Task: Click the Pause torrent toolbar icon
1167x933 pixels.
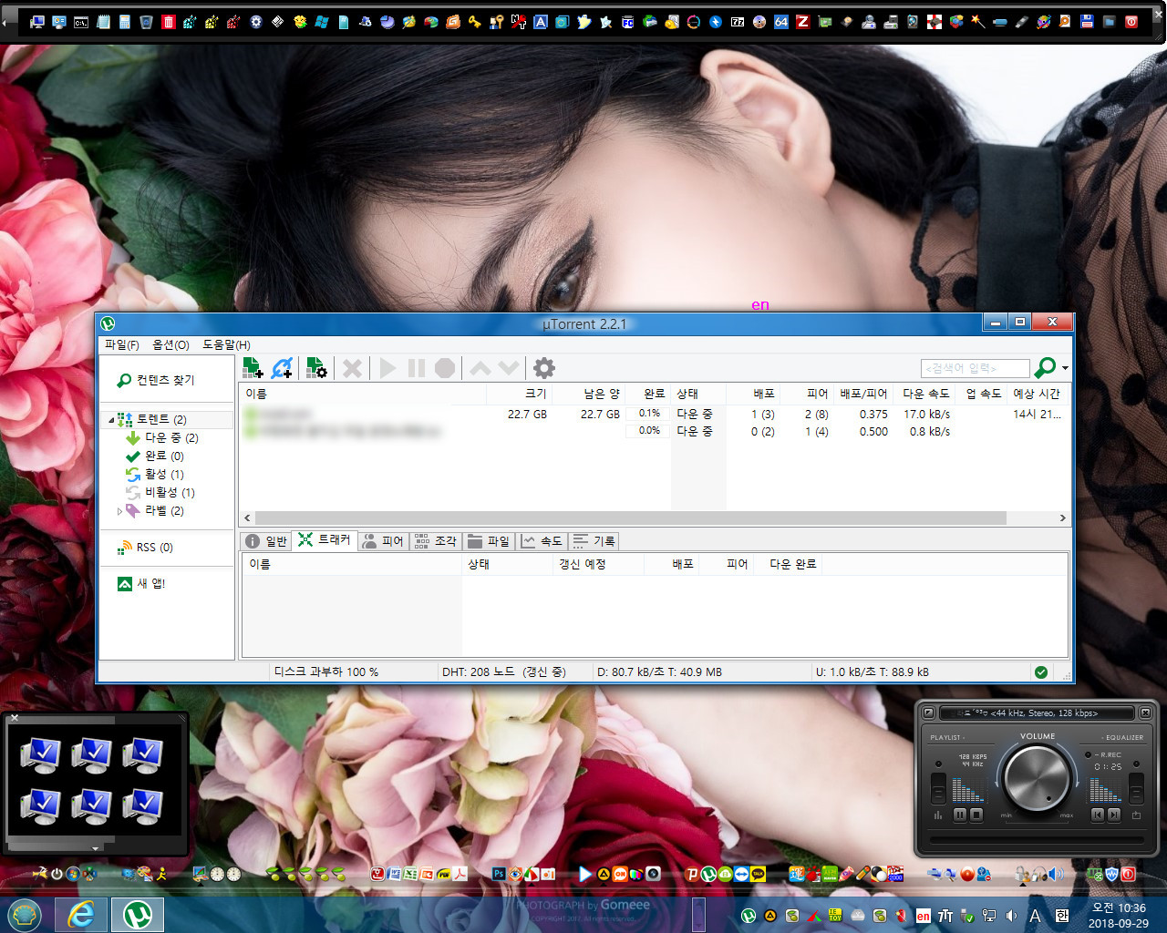Action: [417, 368]
